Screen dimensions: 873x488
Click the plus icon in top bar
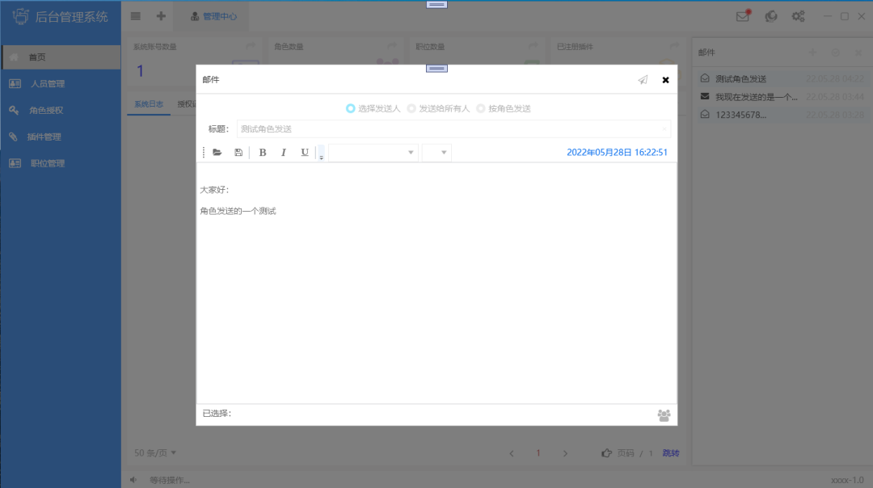coord(161,16)
